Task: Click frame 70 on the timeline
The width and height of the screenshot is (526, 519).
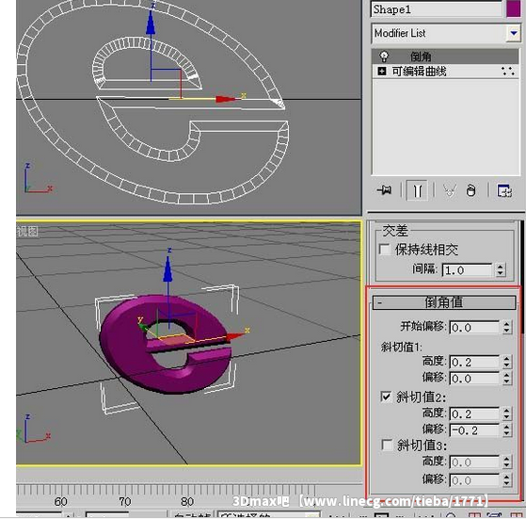Action: pyautogui.click(x=125, y=501)
